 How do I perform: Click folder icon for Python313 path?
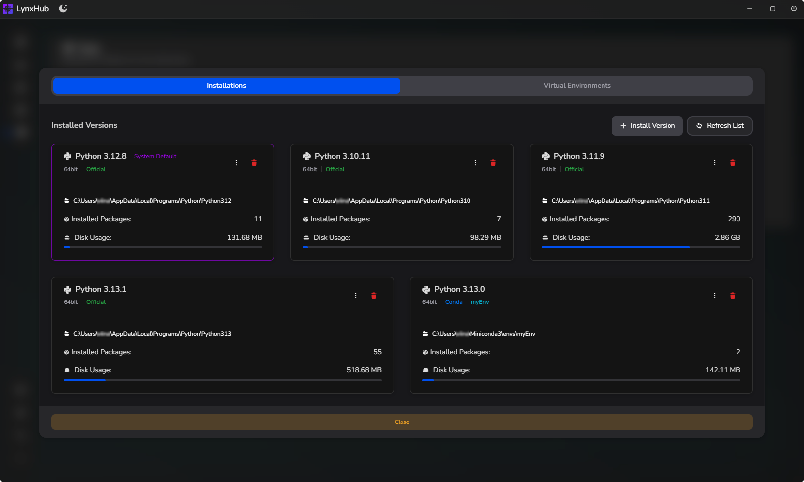[x=67, y=334]
